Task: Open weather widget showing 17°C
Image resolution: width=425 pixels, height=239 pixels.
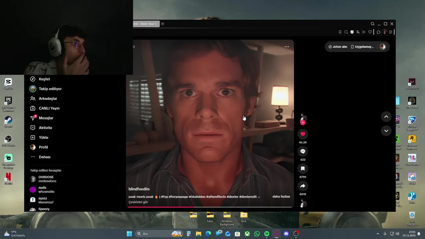Action: pos(15,234)
